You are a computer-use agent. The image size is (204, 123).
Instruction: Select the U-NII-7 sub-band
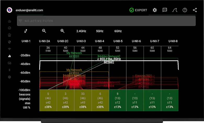pyautogui.click(x=155, y=41)
